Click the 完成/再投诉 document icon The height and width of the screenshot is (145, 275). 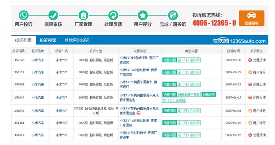coord(173,15)
